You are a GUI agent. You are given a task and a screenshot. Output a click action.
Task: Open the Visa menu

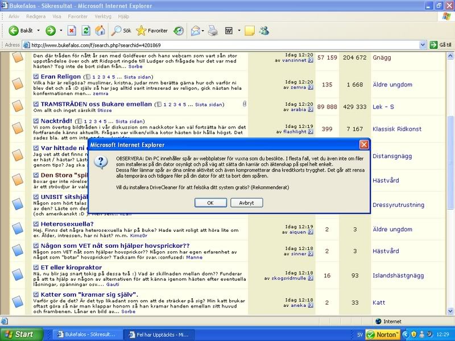tap(57, 16)
